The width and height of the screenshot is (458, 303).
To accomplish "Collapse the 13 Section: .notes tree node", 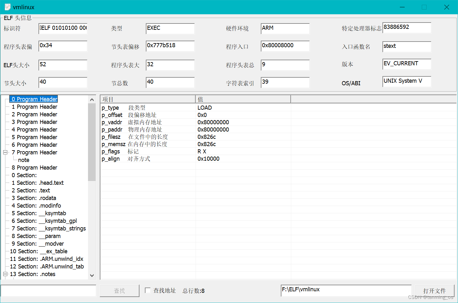I will tap(5, 274).
